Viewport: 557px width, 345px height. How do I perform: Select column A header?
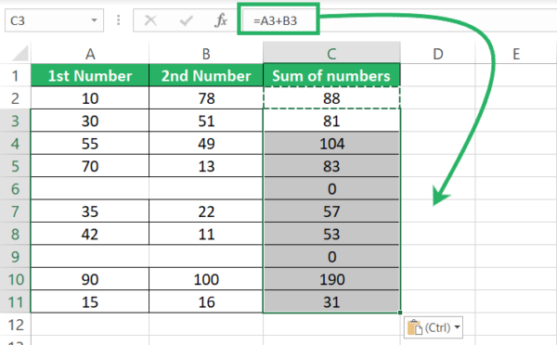tap(90, 54)
